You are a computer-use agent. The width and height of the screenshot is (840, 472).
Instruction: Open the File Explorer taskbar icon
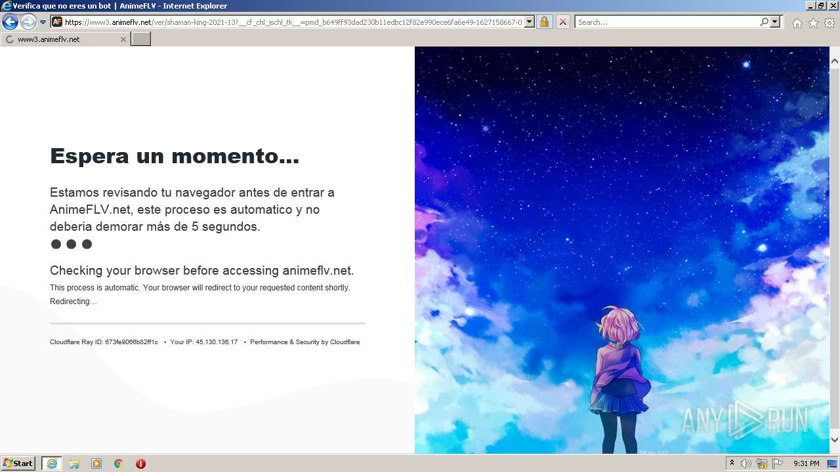[x=74, y=463]
